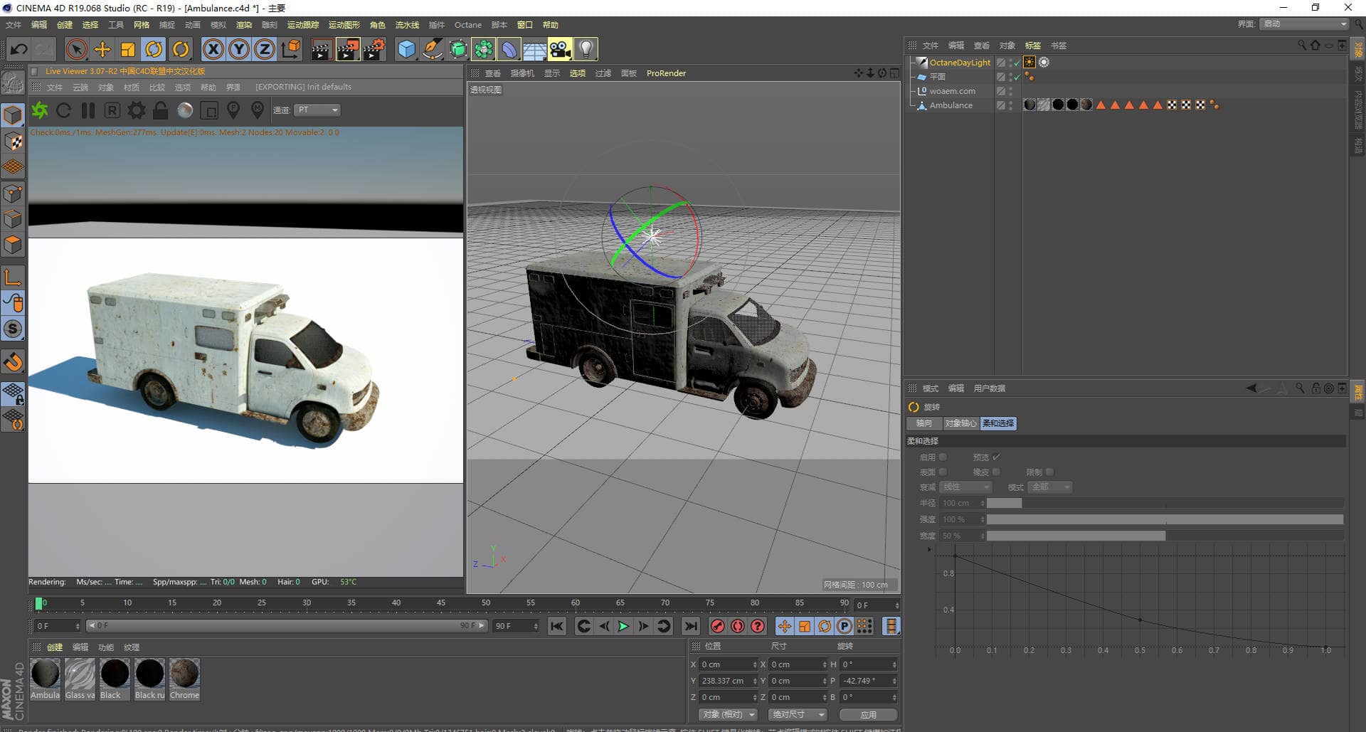Open the 标签 menu in Object Manager
Viewport: 1366px width, 732px height.
click(x=1033, y=46)
